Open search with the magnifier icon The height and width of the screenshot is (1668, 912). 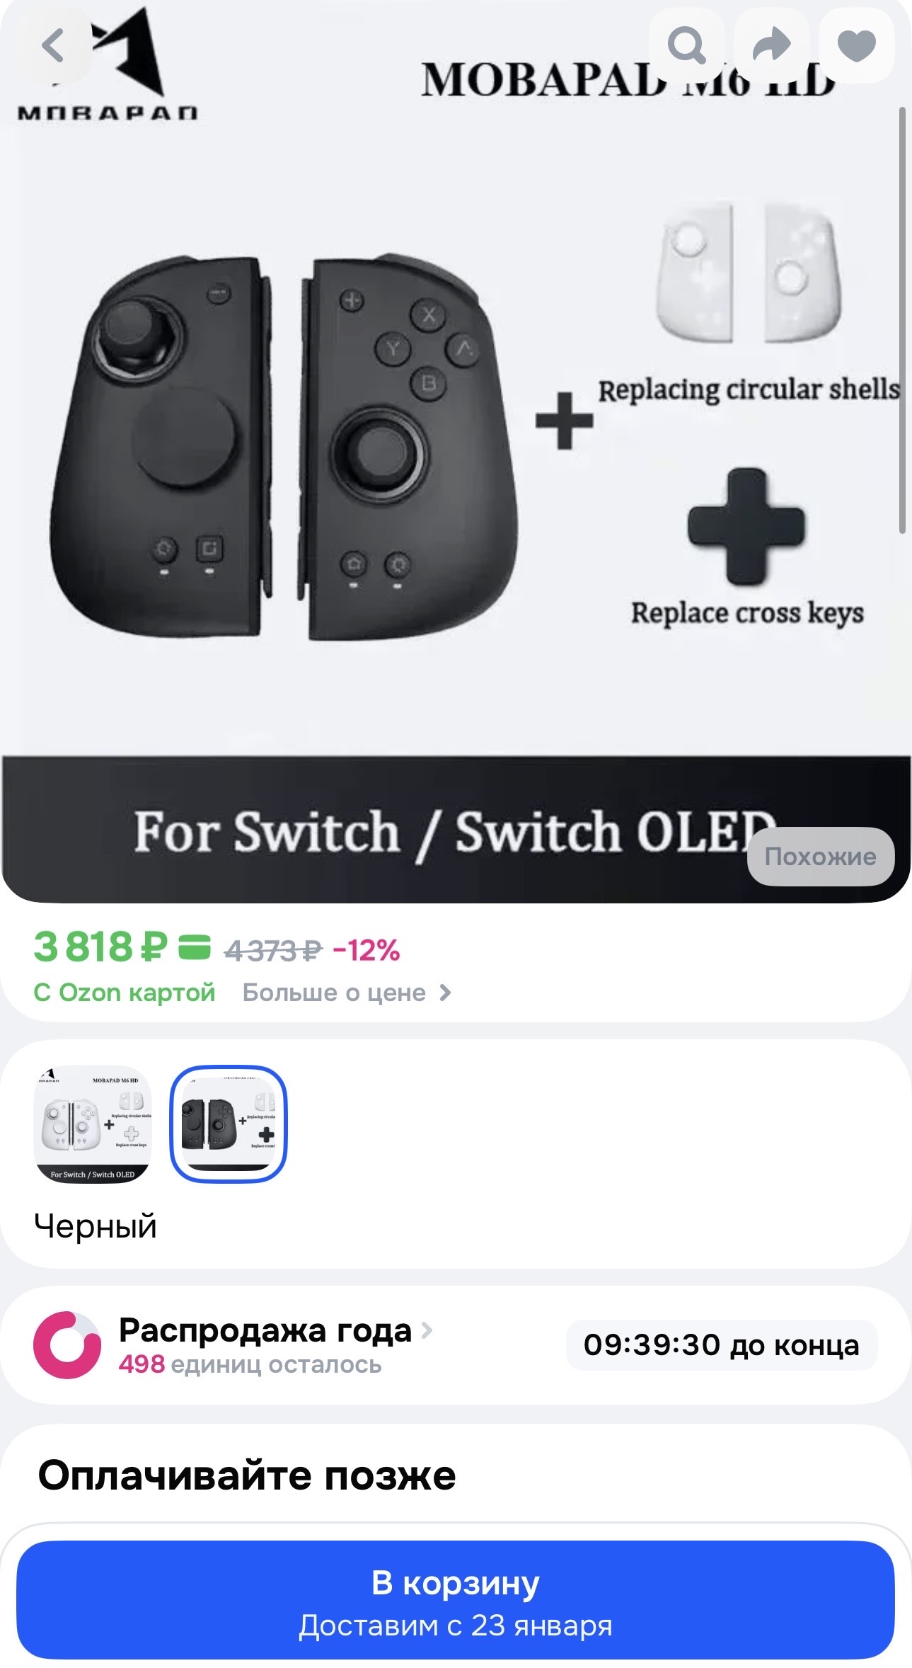coord(687,46)
